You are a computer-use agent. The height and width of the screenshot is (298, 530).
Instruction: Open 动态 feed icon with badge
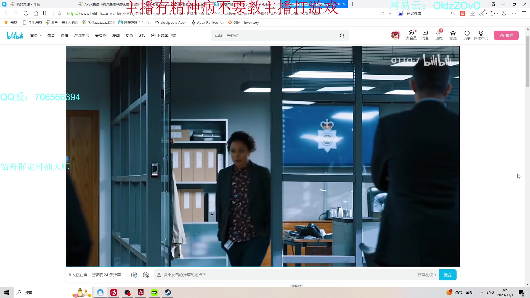click(x=439, y=35)
